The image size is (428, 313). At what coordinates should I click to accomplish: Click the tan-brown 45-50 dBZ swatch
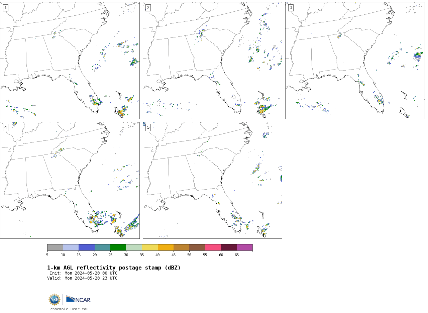[x=181, y=247]
